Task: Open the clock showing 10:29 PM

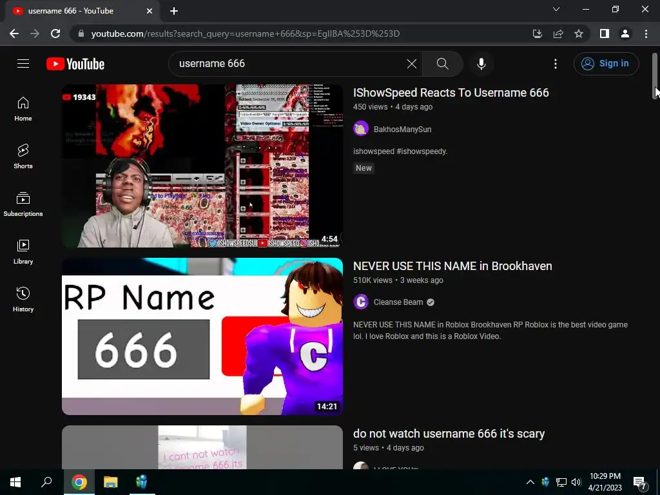Action: coord(605,482)
